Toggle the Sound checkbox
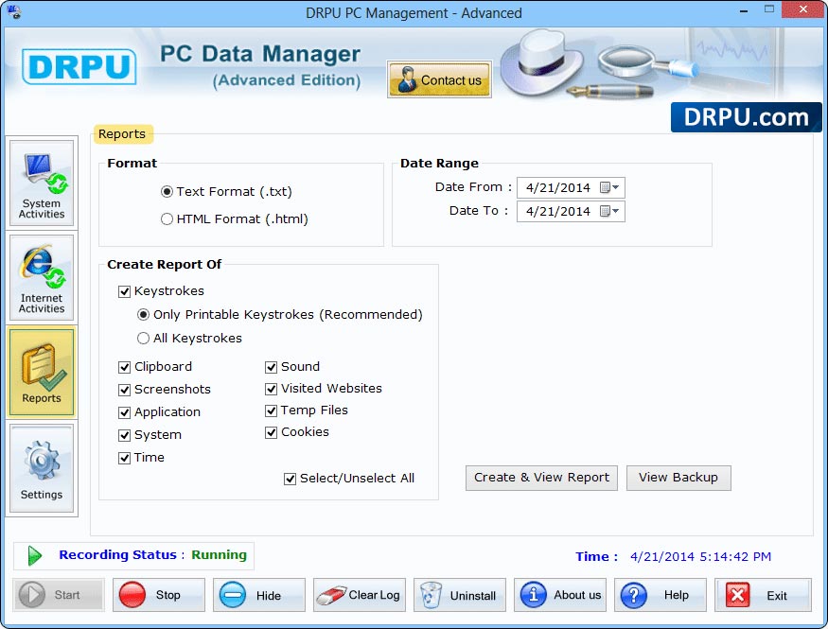 [271, 367]
